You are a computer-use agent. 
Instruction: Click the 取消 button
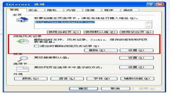(x=115, y=89)
